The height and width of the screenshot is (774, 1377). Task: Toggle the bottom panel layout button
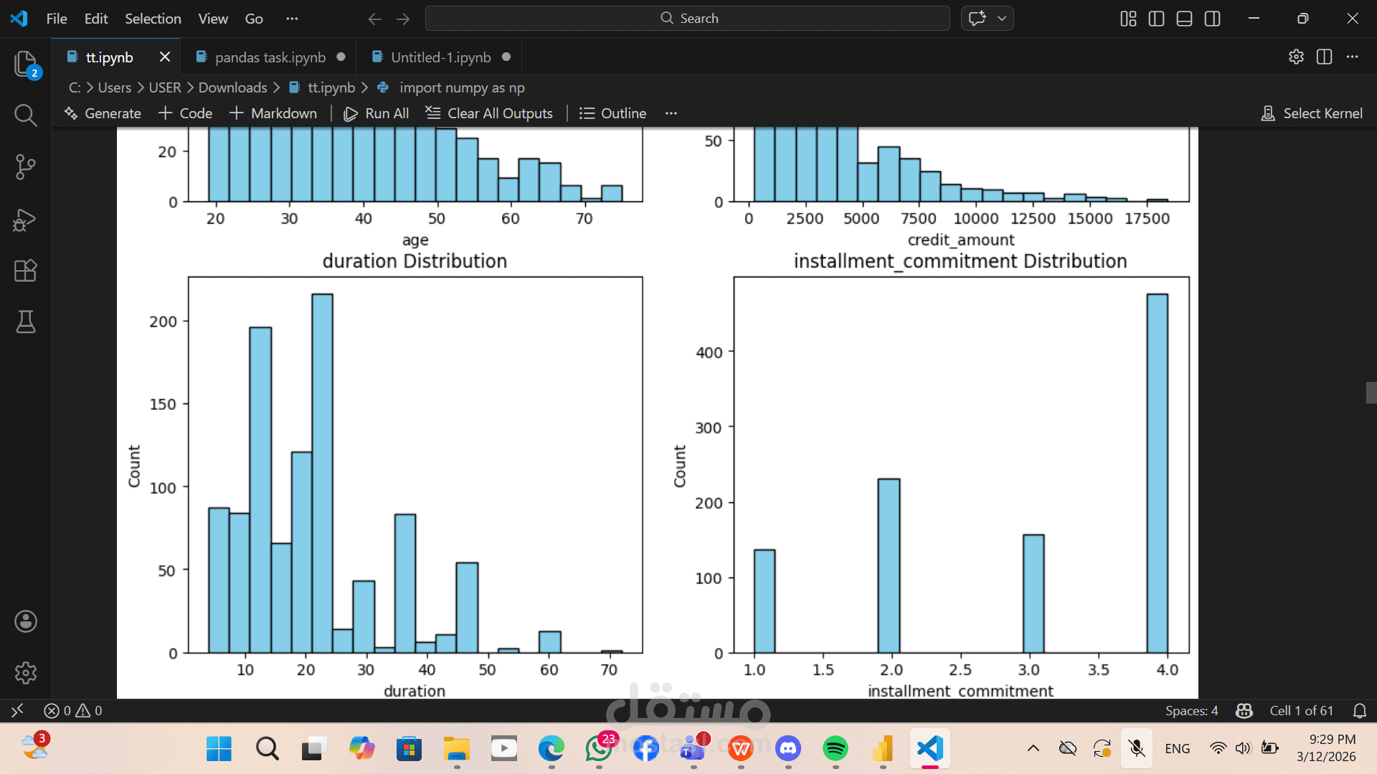click(1184, 19)
